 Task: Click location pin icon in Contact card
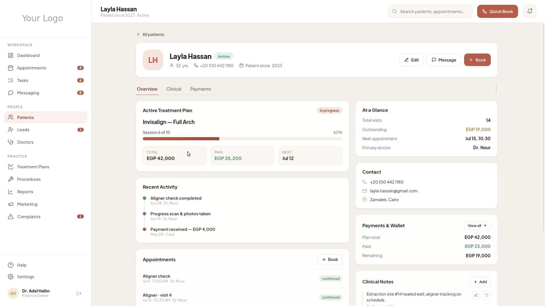point(364,200)
